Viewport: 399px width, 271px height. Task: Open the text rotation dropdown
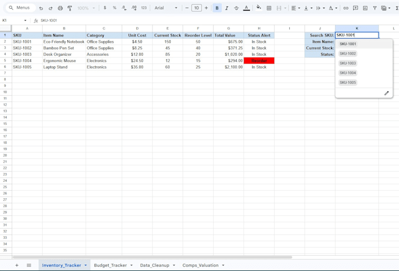coord(333,8)
